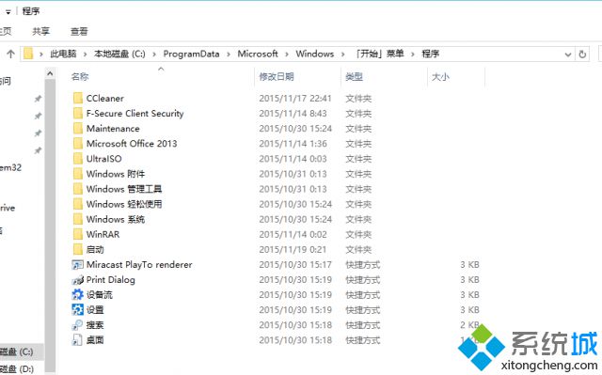Select the Microsoft Office 2013 folder icon

(77, 144)
